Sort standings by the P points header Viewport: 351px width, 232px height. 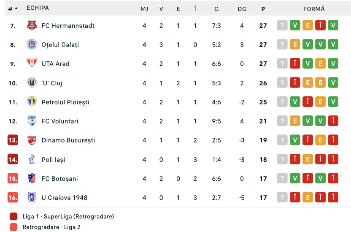point(263,8)
